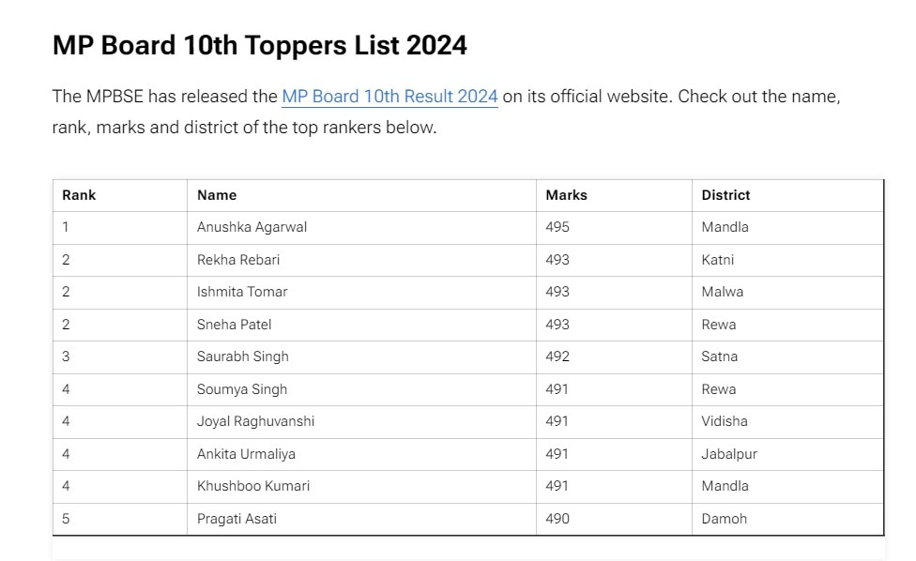The image size is (916, 561).
Task: Click the marks value 490
Action: [x=557, y=519]
